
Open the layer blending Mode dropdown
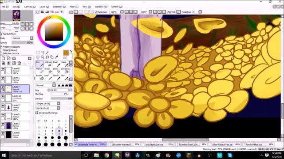[x=32, y=38]
